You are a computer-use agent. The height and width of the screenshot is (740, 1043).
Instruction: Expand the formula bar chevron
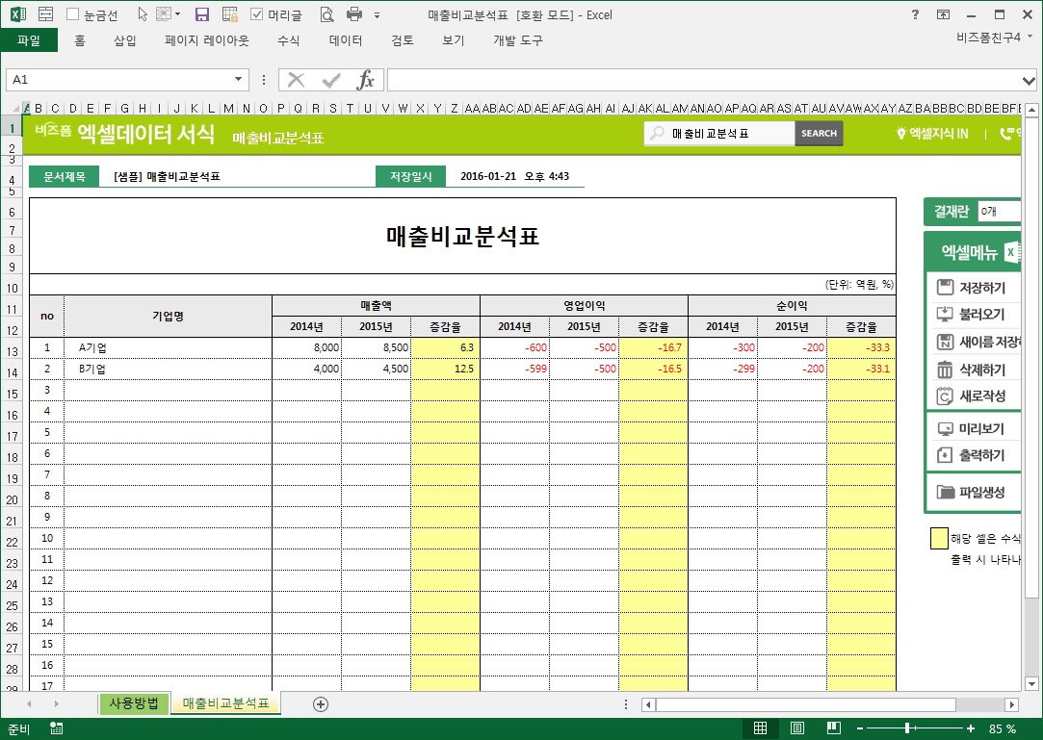click(1029, 80)
